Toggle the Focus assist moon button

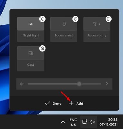pos(64,24)
